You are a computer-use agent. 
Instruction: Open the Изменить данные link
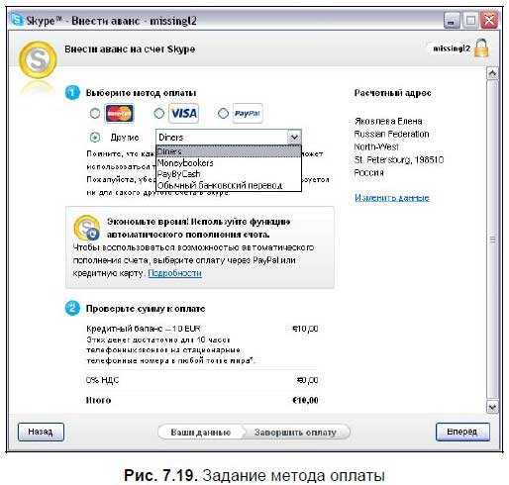click(392, 198)
